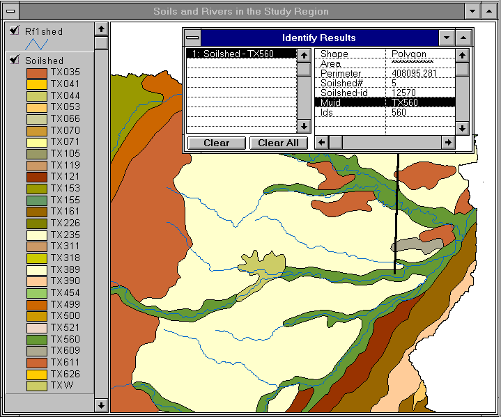The width and height of the screenshot is (501, 417).
Task: Click the TX035 legend color swatch
Action: coord(36,72)
